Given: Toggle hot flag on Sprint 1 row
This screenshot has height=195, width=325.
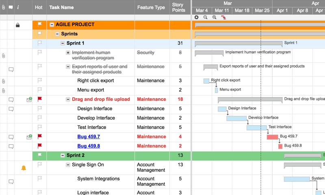Looking at the screenshot, I should [40, 43].
